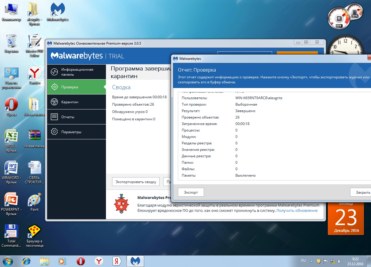Screen dimensions: 371x267
Task: Open the yellow Новая папка folder icon
Action: [x=35, y=107]
